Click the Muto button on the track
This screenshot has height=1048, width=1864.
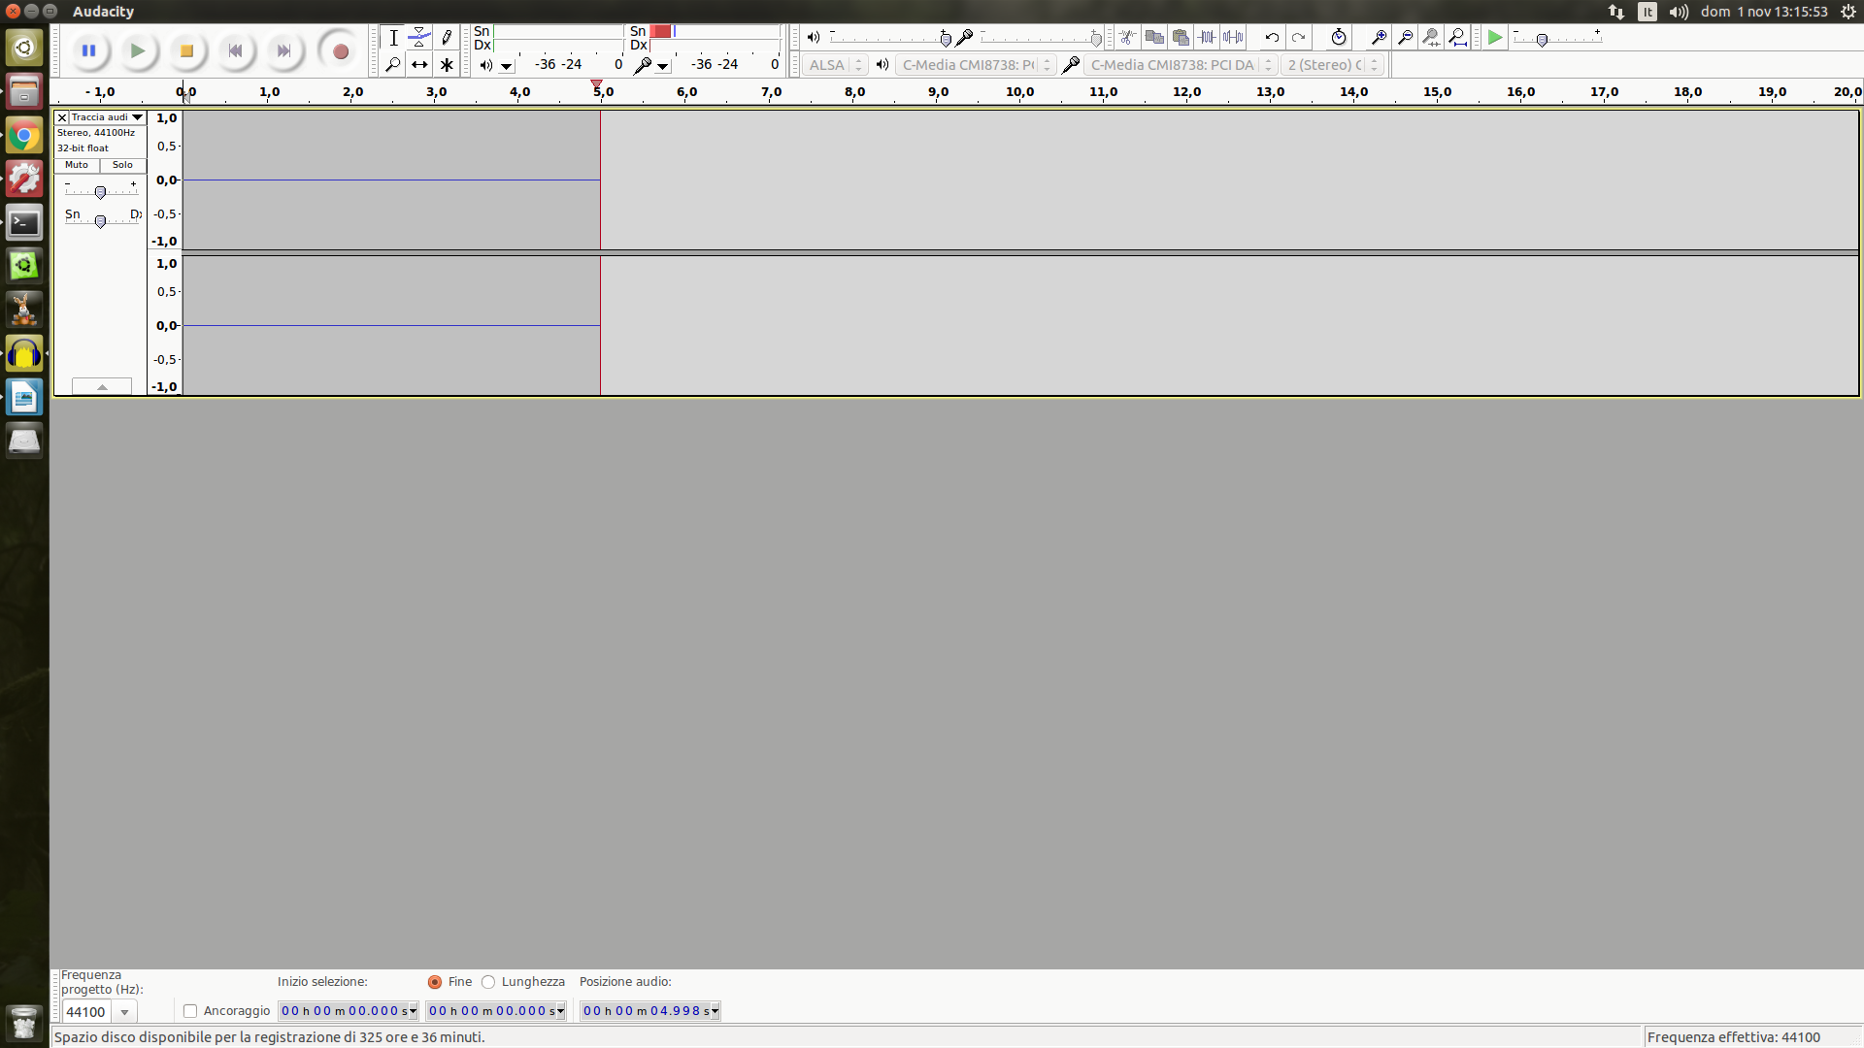(77, 165)
